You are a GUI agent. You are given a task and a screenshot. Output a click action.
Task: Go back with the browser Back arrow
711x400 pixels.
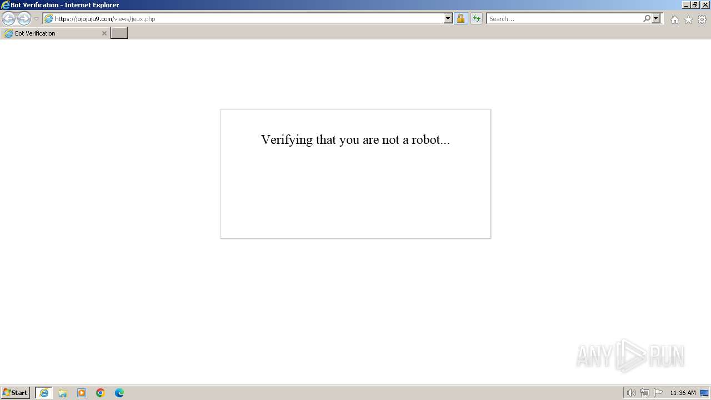coord(8,18)
